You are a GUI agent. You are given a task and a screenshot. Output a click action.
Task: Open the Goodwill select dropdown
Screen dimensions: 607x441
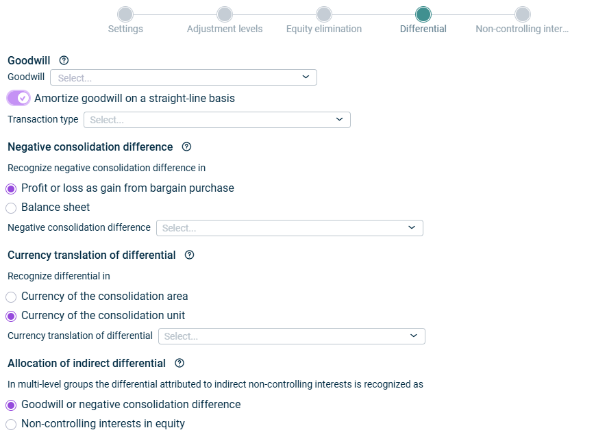[184, 77]
